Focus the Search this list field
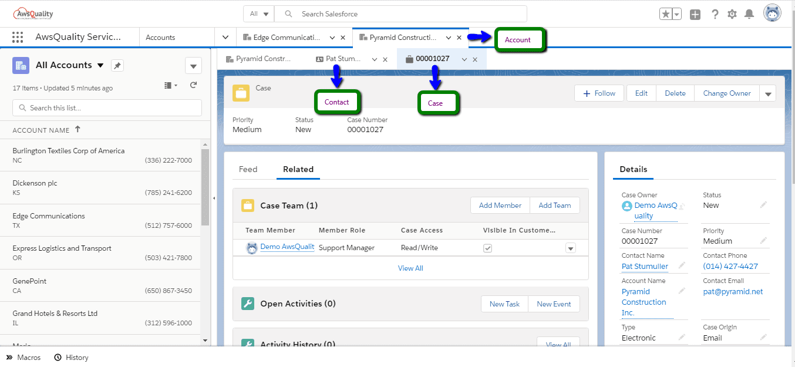 [107, 108]
